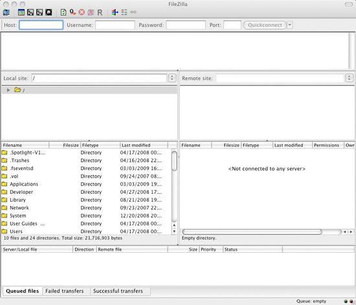This screenshot has height=305, width=356.
Task: Disconnect from the current server
Action: point(91,12)
